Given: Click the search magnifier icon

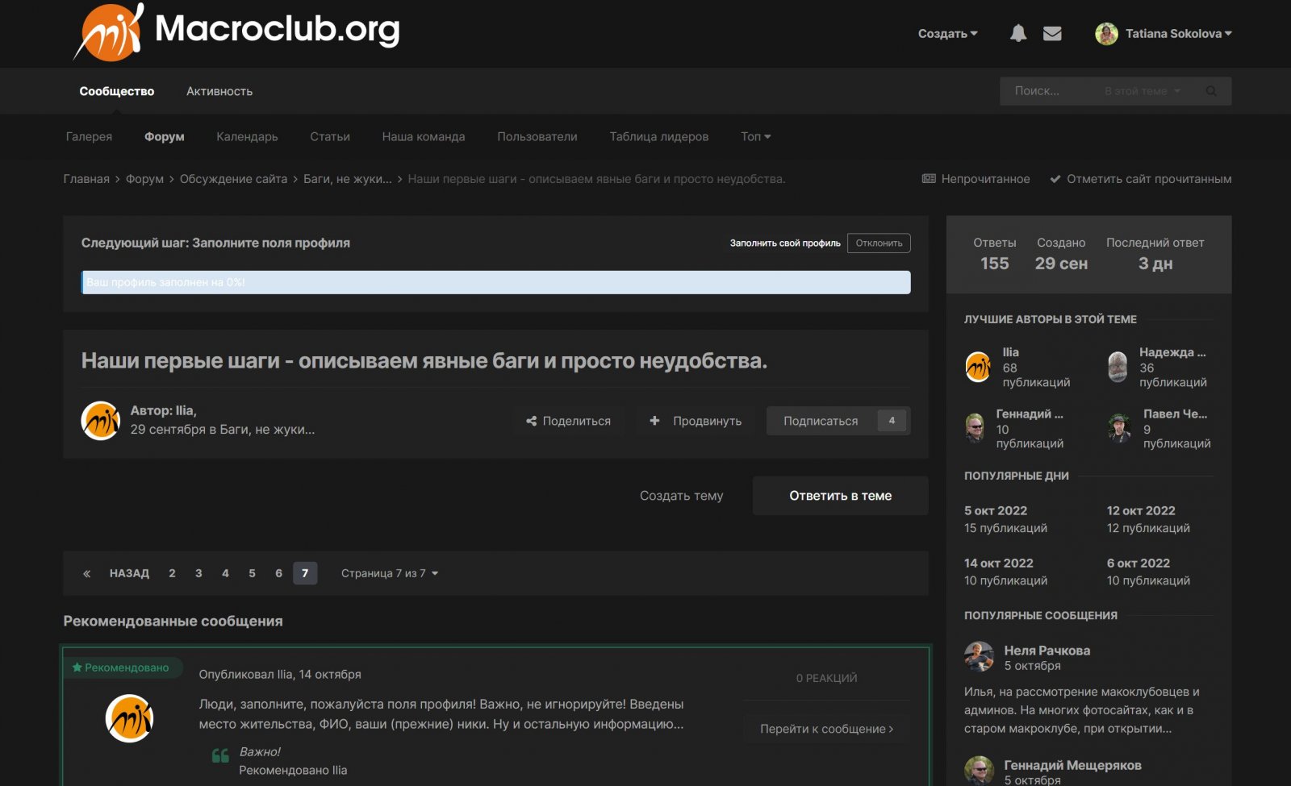Looking at the screenshot, I should point(1211,91).
